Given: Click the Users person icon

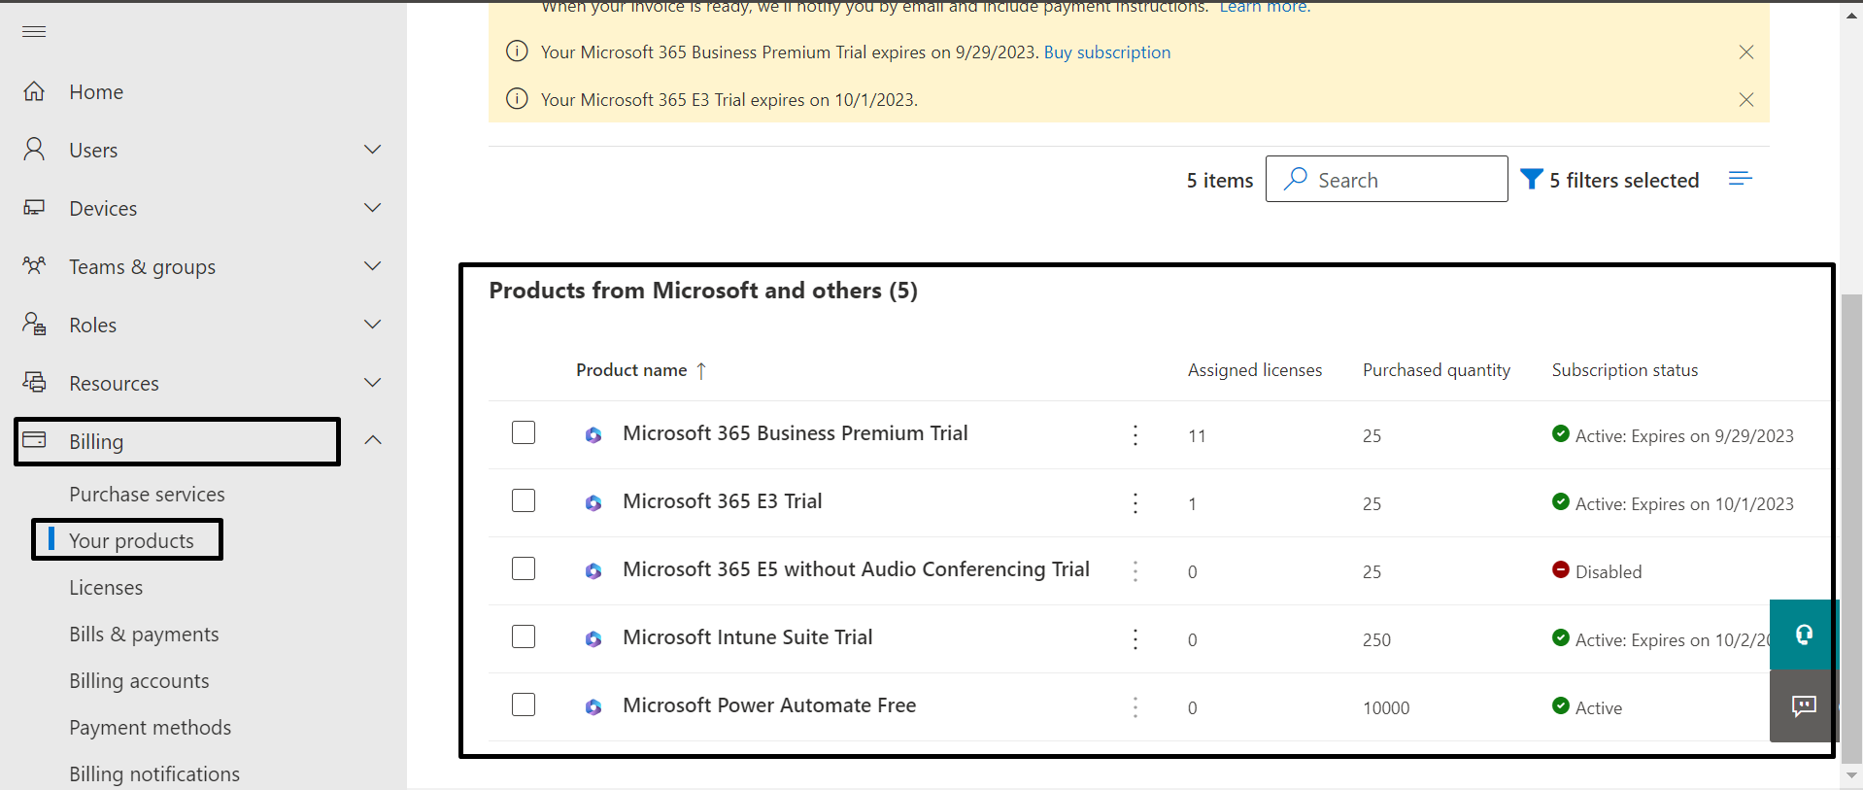Looking at the screenshot, I should click(34, 149).
